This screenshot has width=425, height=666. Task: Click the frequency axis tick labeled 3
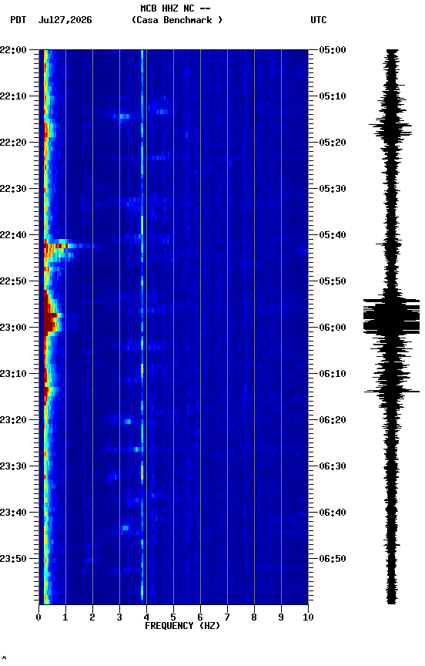[x=119, y=617]
